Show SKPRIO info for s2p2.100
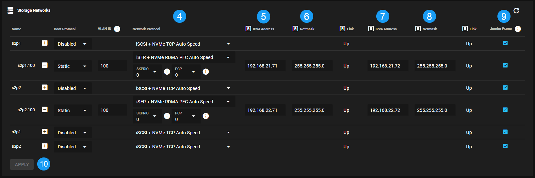The image size is (535, 178). (167, 116)
